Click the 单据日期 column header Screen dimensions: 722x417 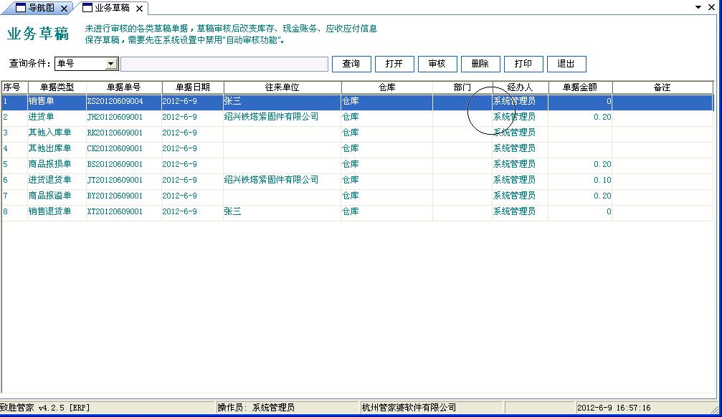point(192,87)
